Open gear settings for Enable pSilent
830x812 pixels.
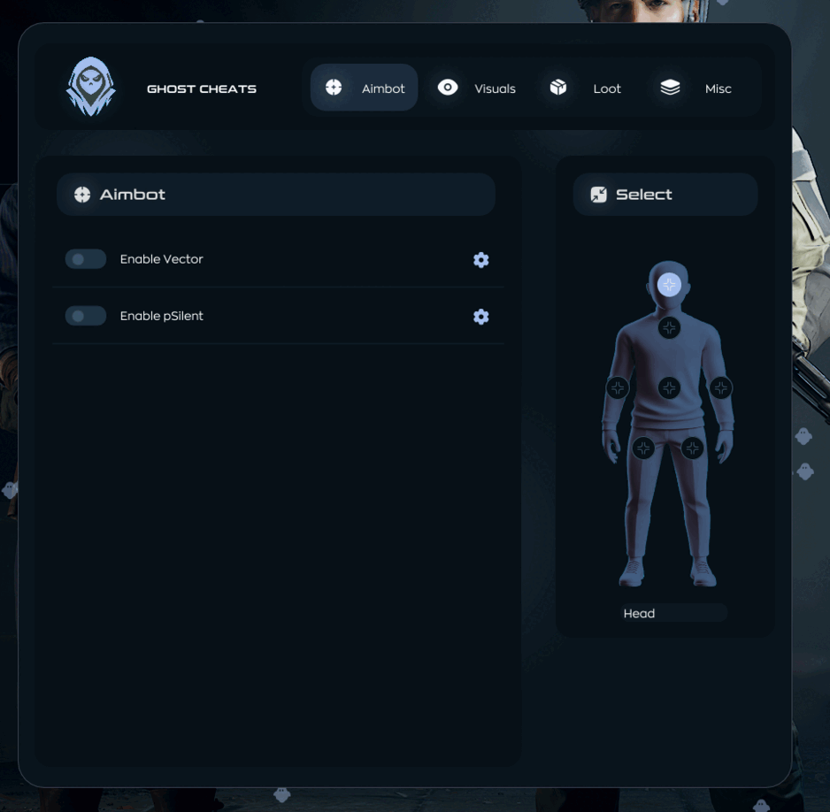click(480, 317)
